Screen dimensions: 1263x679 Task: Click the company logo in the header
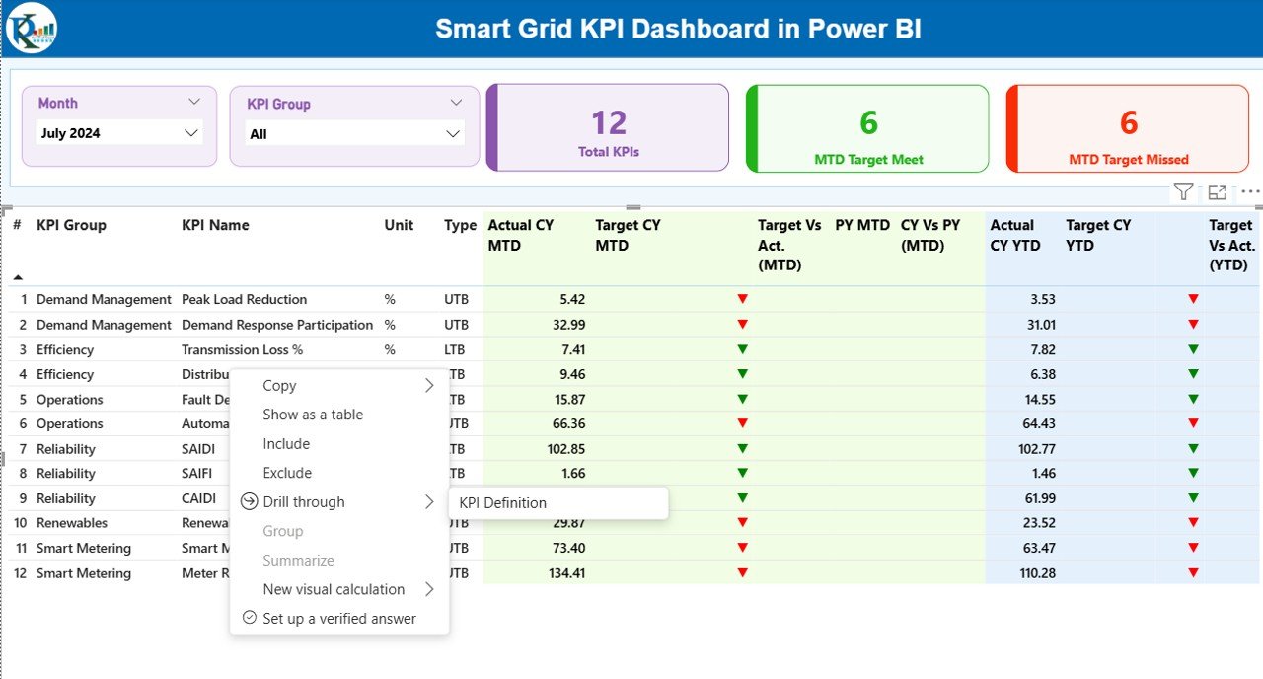coord(30,29)
